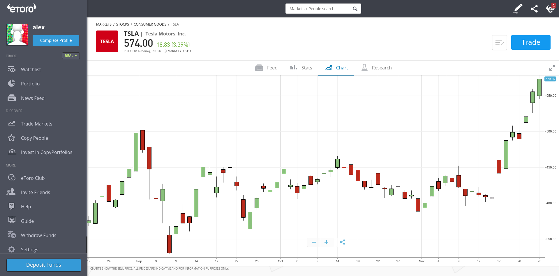Click the Help question mark icon
The image size is (559, 276).
[11, 206]
